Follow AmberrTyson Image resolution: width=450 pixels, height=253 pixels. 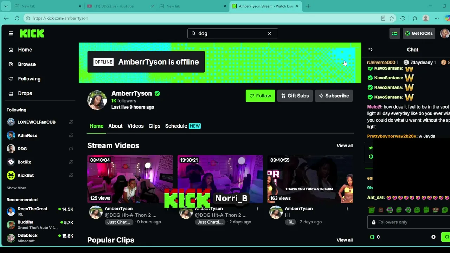coord(260,96)
